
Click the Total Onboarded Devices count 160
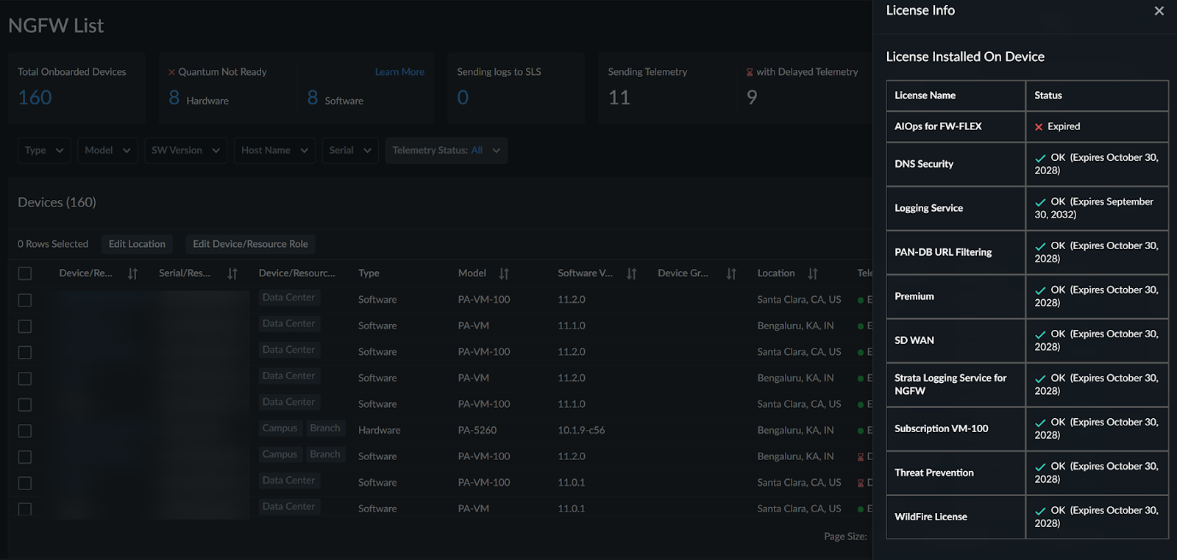[x=35, y=97]
